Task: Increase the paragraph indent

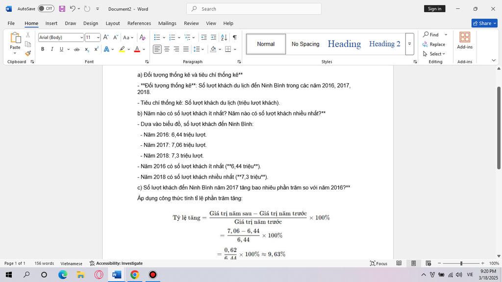Action: [213, 37]
